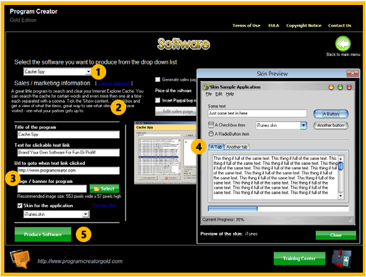366x277 pixels.
Task: Toggle the Skin for the application checkbox
Action: click(20, 205)
